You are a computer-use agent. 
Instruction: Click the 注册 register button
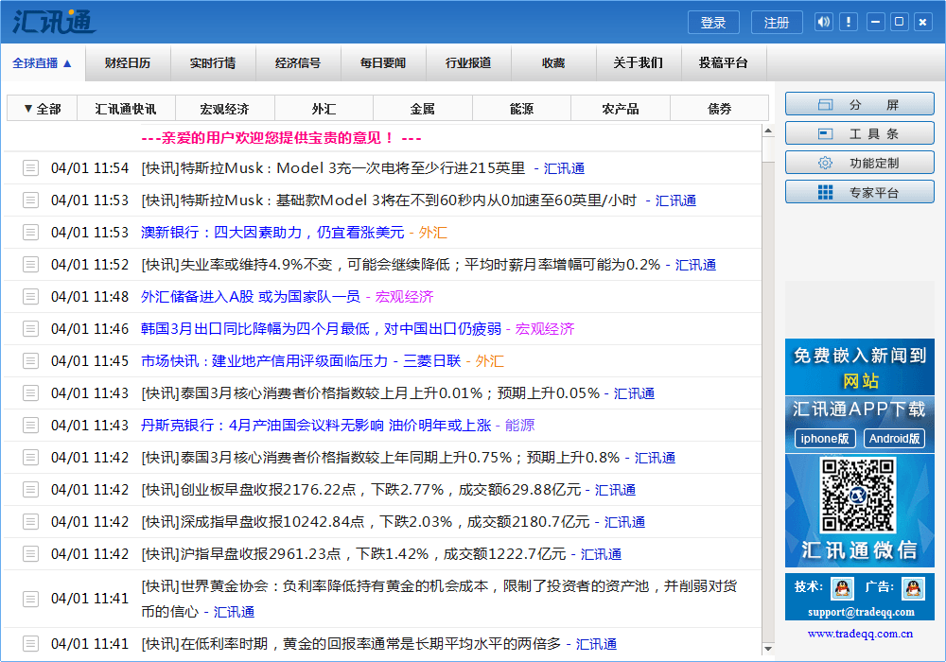[x=777, y=23]
